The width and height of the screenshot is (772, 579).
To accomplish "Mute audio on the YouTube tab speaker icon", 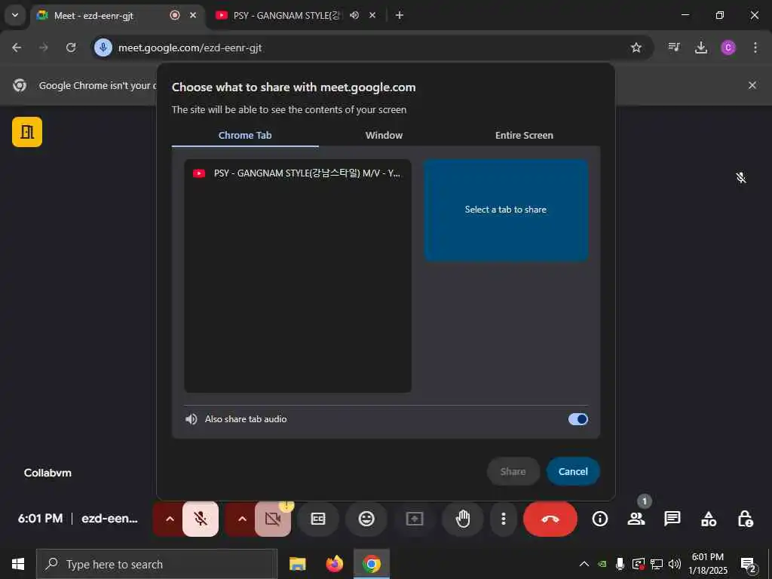I will [x=354, y=15].
